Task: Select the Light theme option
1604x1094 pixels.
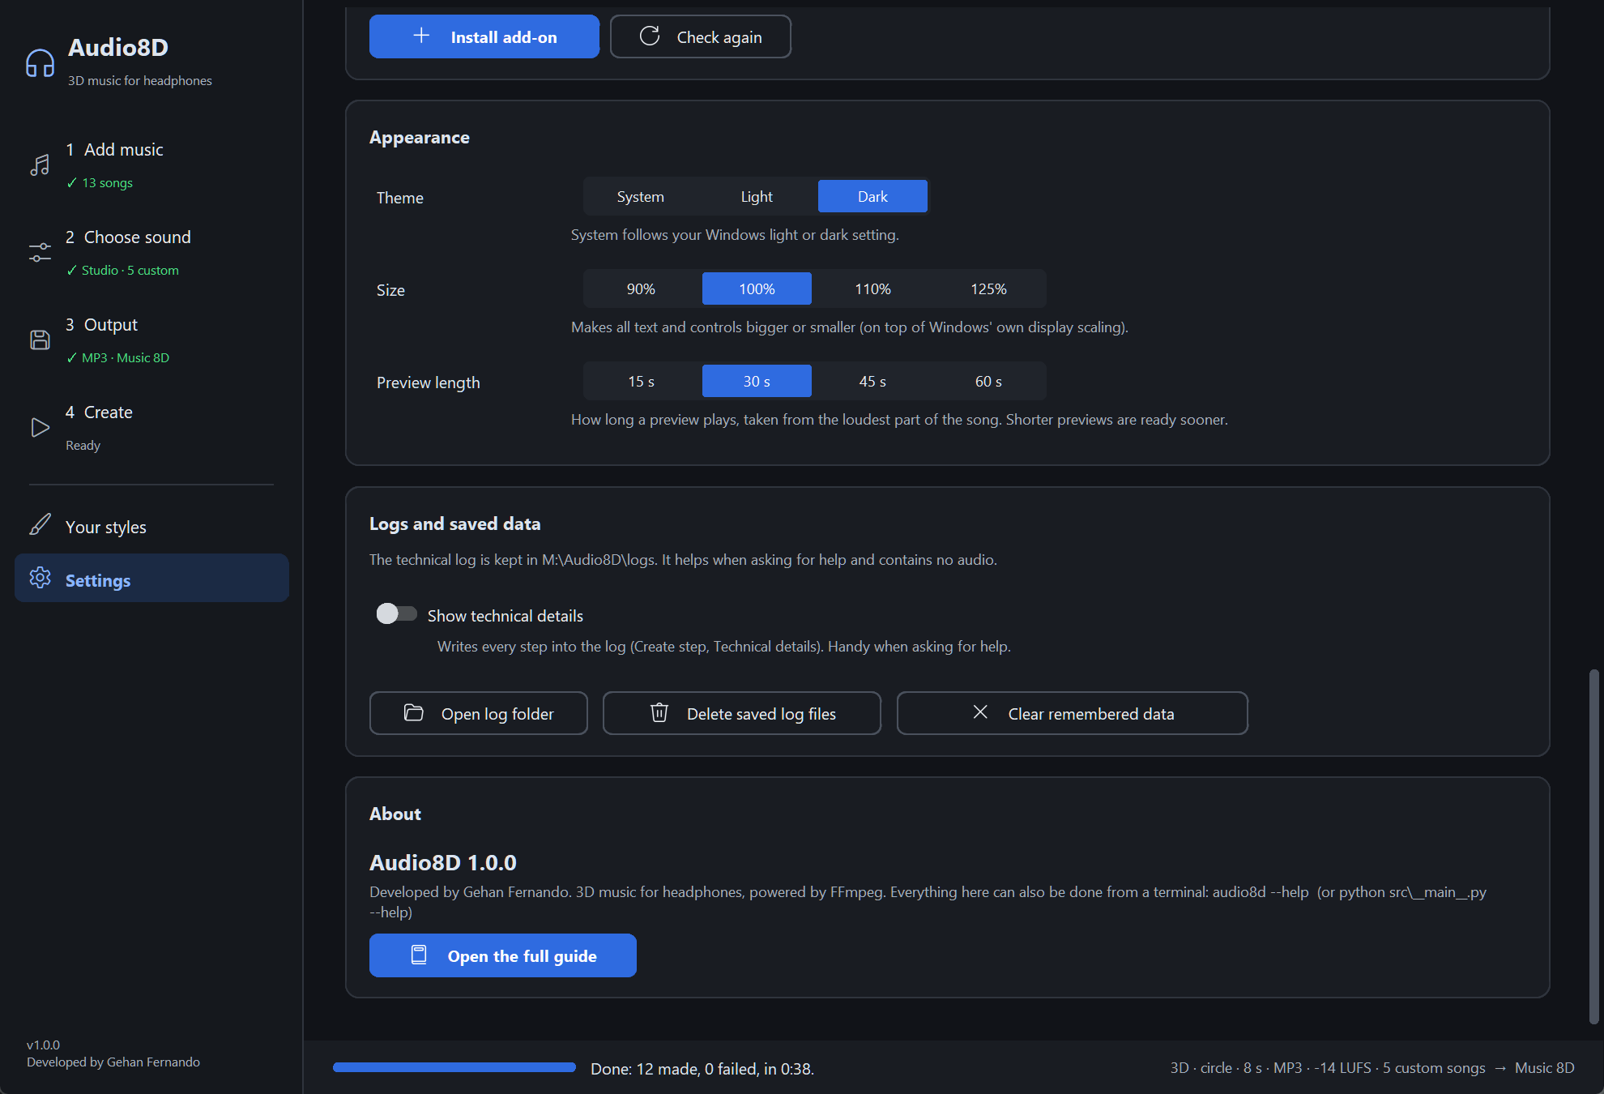Action: pyautogui.click(x=757, y=196)
